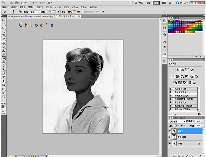Screen dimensions: 206x157
Task: Open the Character panel from the dock
Action: point(164,42)
